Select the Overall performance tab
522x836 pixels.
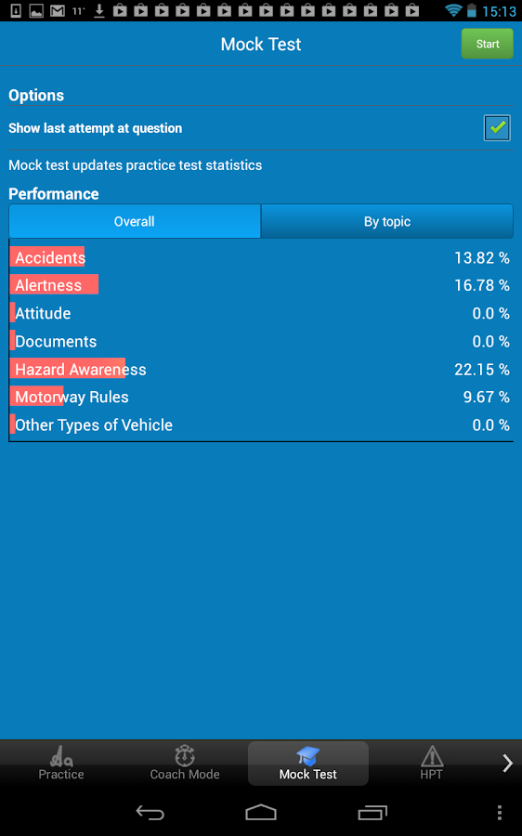pos(135,221)
